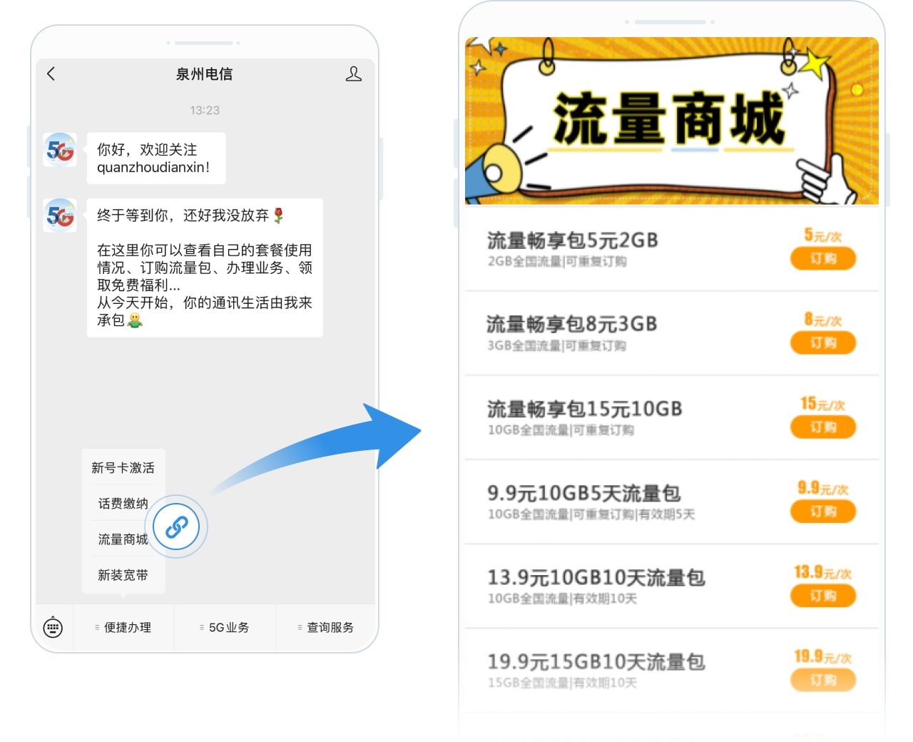Viewport: 913px width, 742px height.
Task: Tap the 15GB全国流量|有效期10天 description
Action: point(563,683)
